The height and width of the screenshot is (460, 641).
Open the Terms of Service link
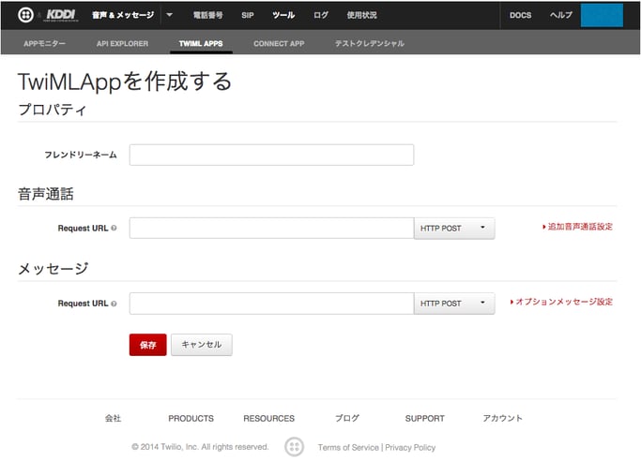[x=348, y=447]
